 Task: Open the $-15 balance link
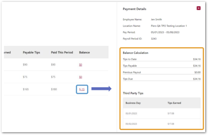82,89
